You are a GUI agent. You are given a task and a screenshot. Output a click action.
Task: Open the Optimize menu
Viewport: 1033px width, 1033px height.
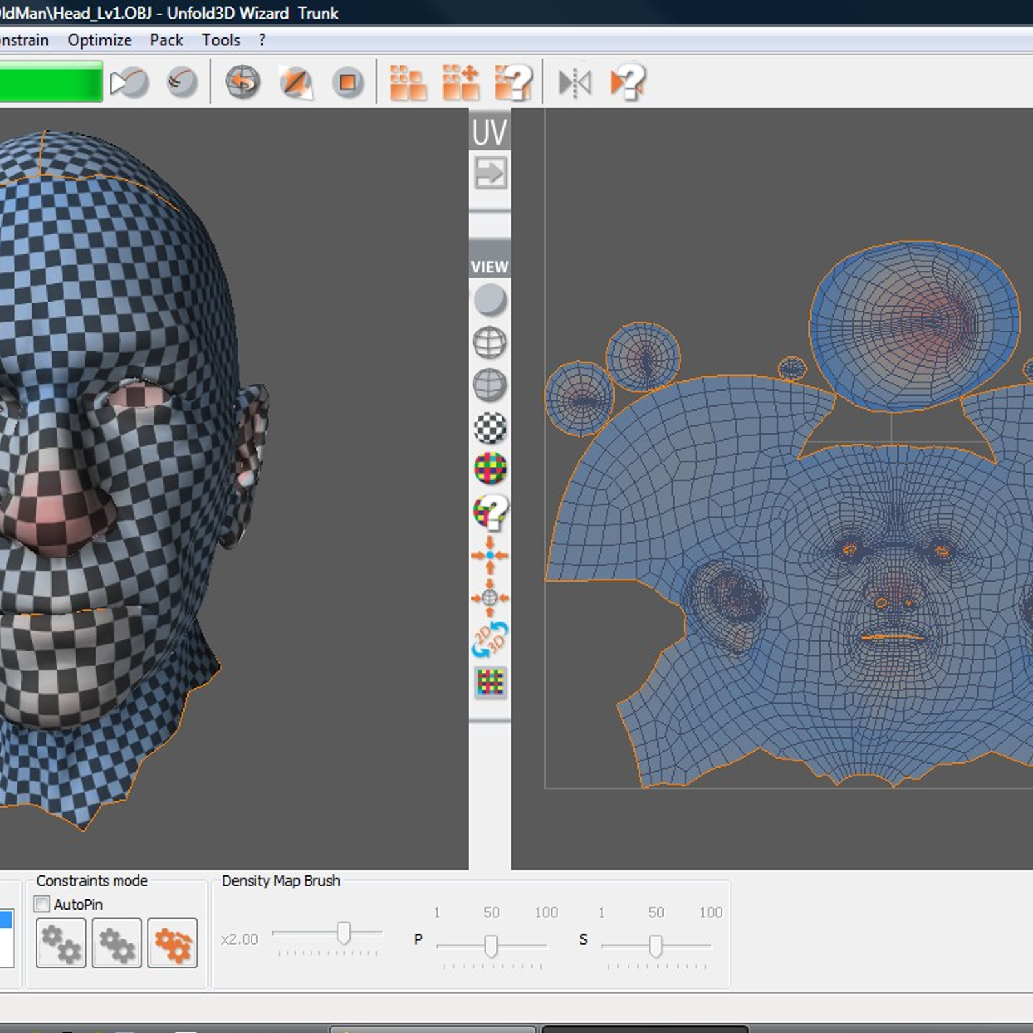[x=99, y=40]
